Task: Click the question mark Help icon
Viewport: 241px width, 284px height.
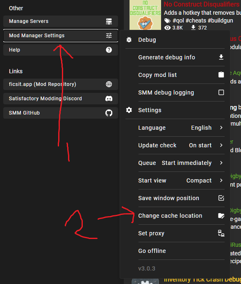Action: coord(109,50)
